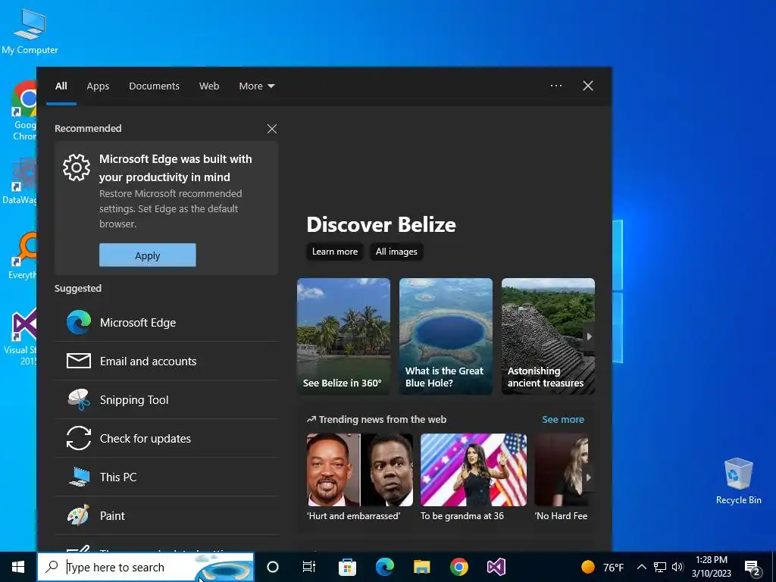Expand the More dropdown filter
Screen dimensions: 776x582
click(256, 86)
